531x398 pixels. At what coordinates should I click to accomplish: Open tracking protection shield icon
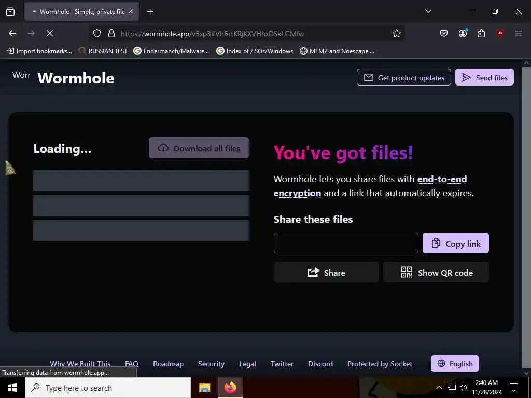coord(97,34)
